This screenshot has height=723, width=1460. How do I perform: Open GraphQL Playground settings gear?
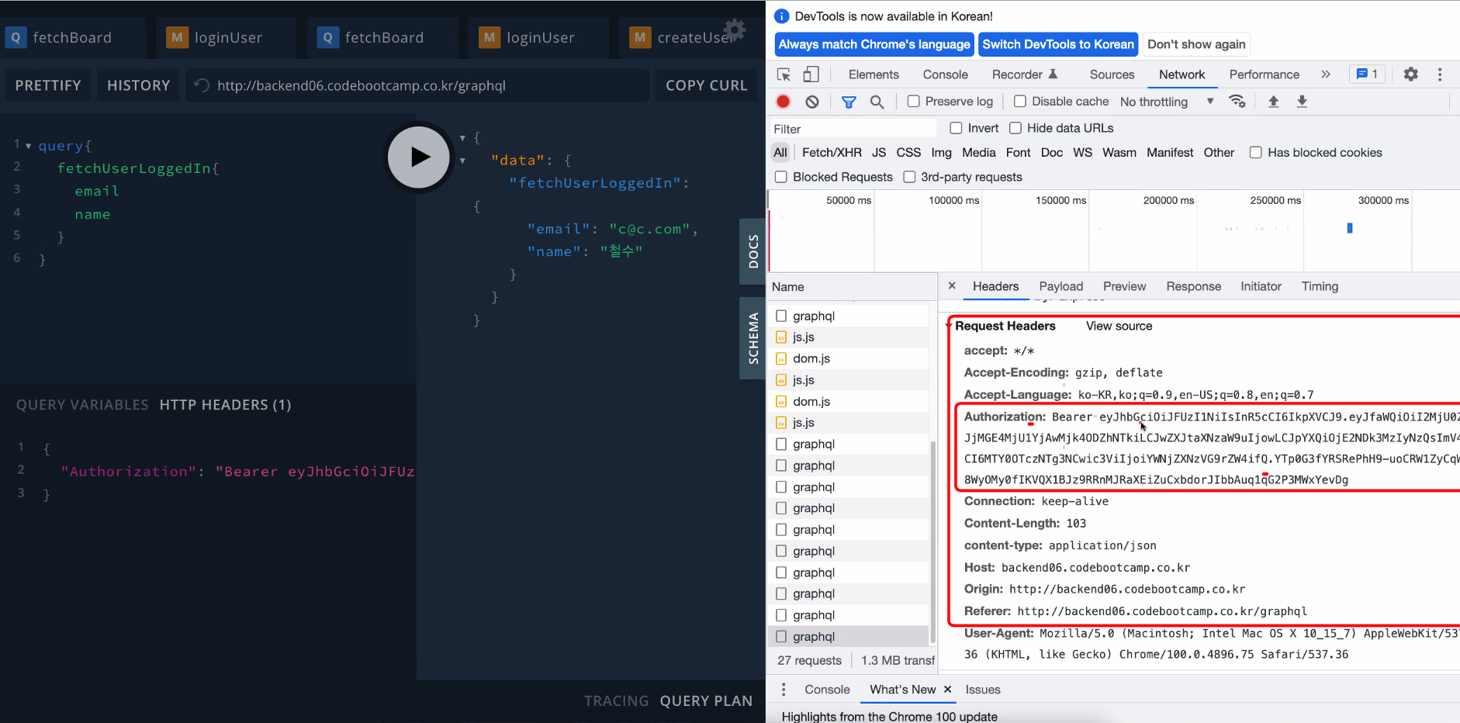[734, 29]
